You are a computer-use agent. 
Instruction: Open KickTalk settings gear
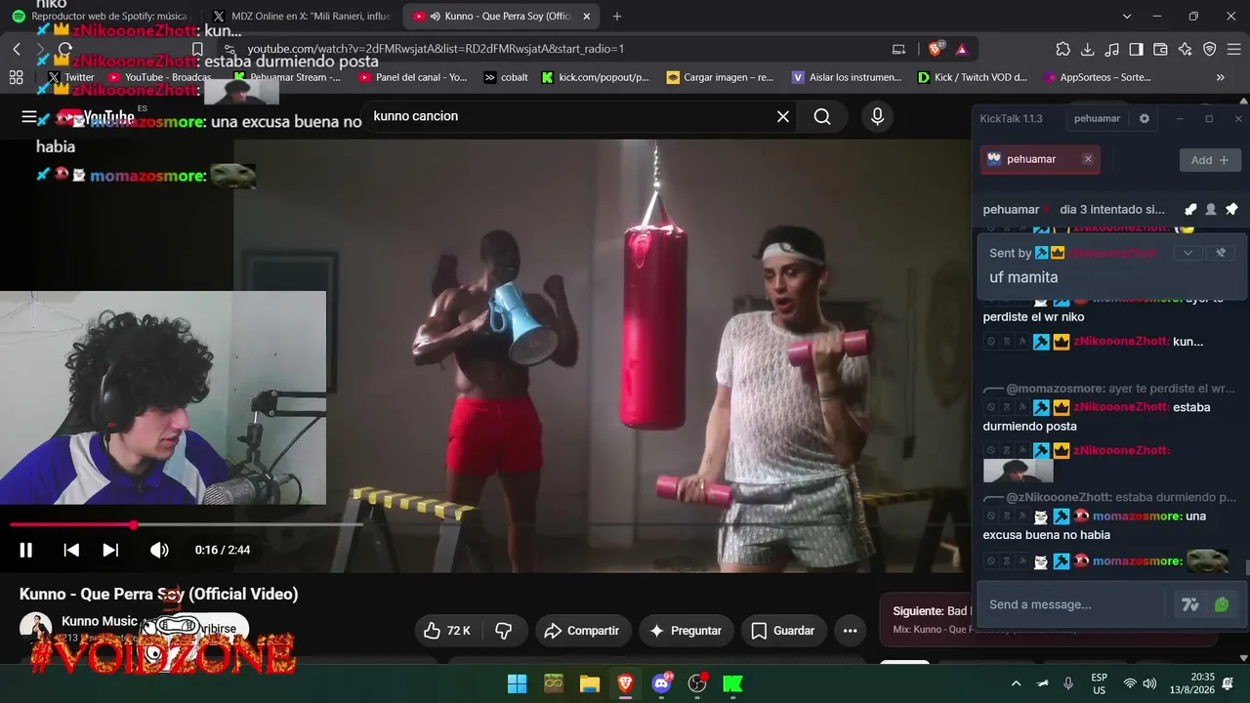(1145, 119)
